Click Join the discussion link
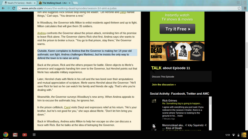Viewport: 248px width, 139px height. pos(164,85)
